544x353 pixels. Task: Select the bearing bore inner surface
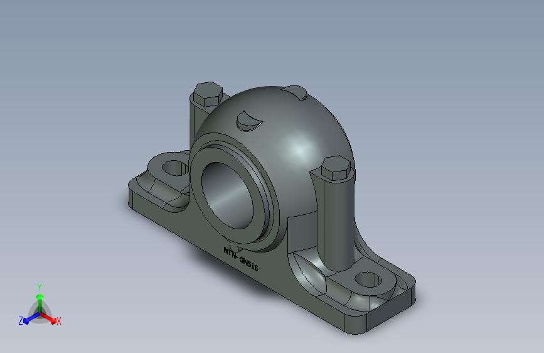[227, 195]
